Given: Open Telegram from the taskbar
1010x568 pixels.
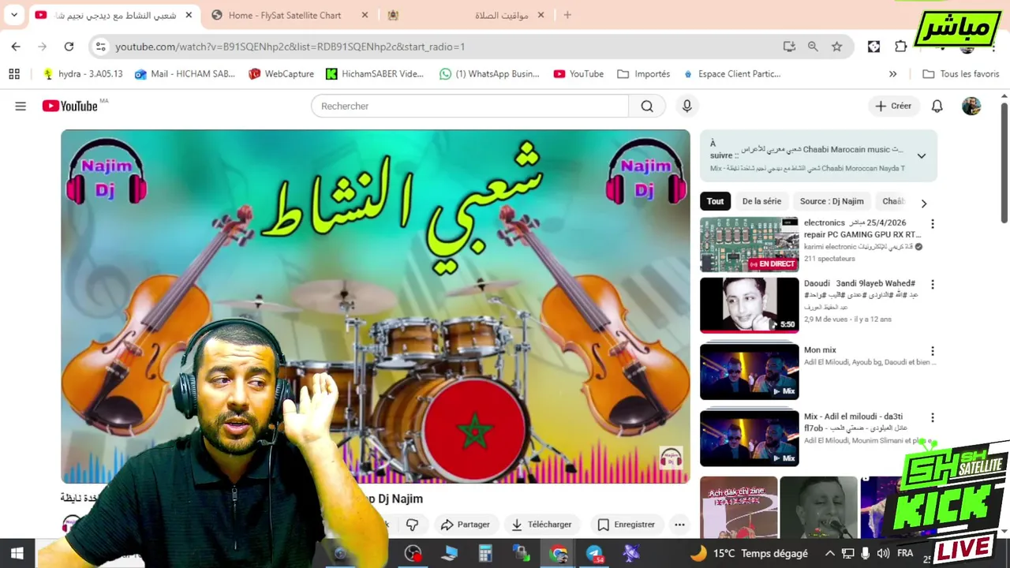Looking at the screenshot, I should tap(594, 554).
